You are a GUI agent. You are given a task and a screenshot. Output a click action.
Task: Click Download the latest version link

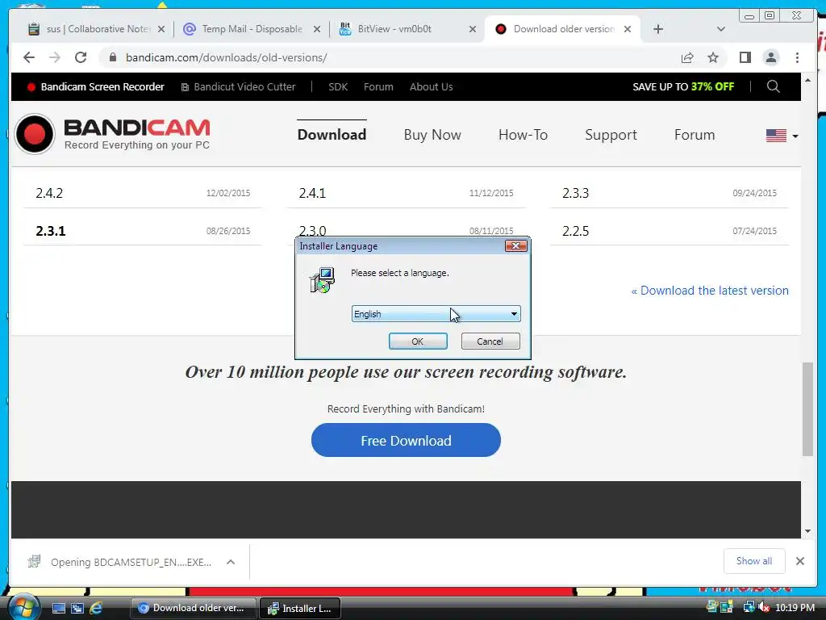tap(710, 291)
